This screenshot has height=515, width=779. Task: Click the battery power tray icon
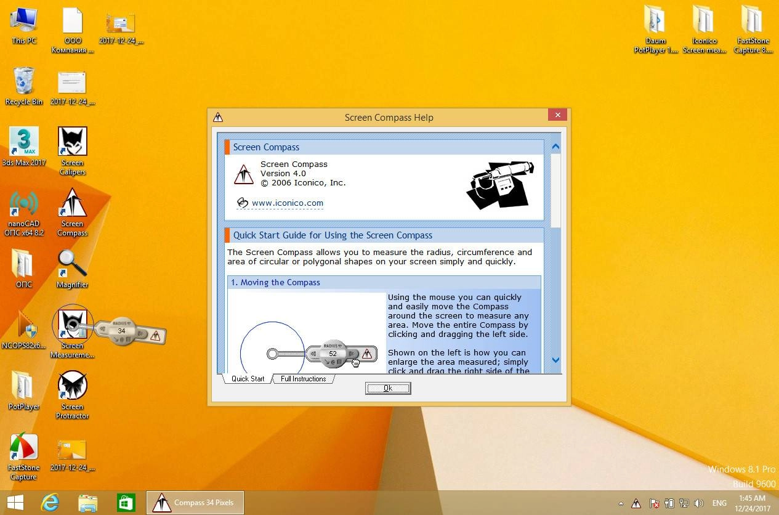pos(669,503)
